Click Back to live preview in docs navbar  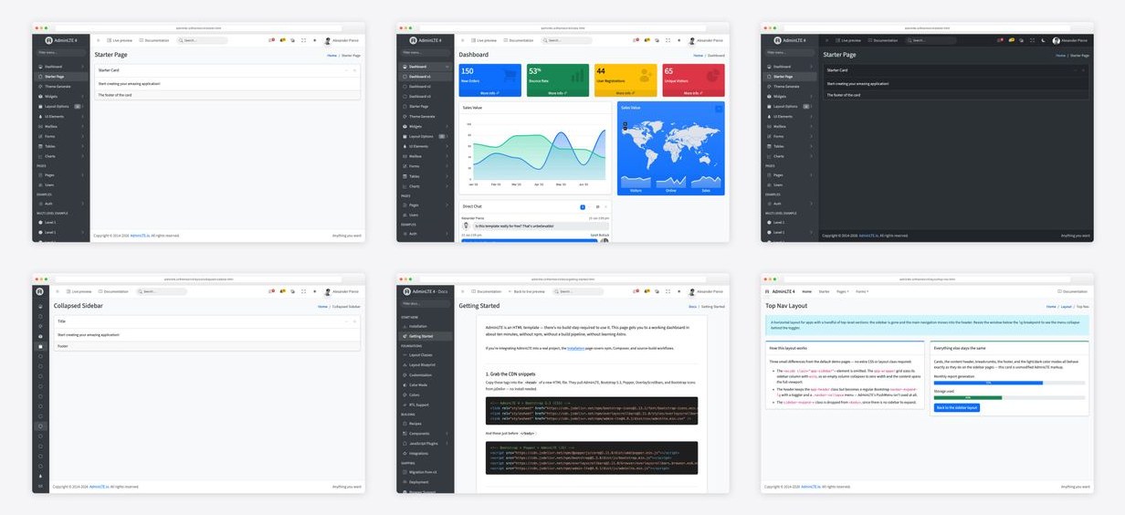pos(529,291)
